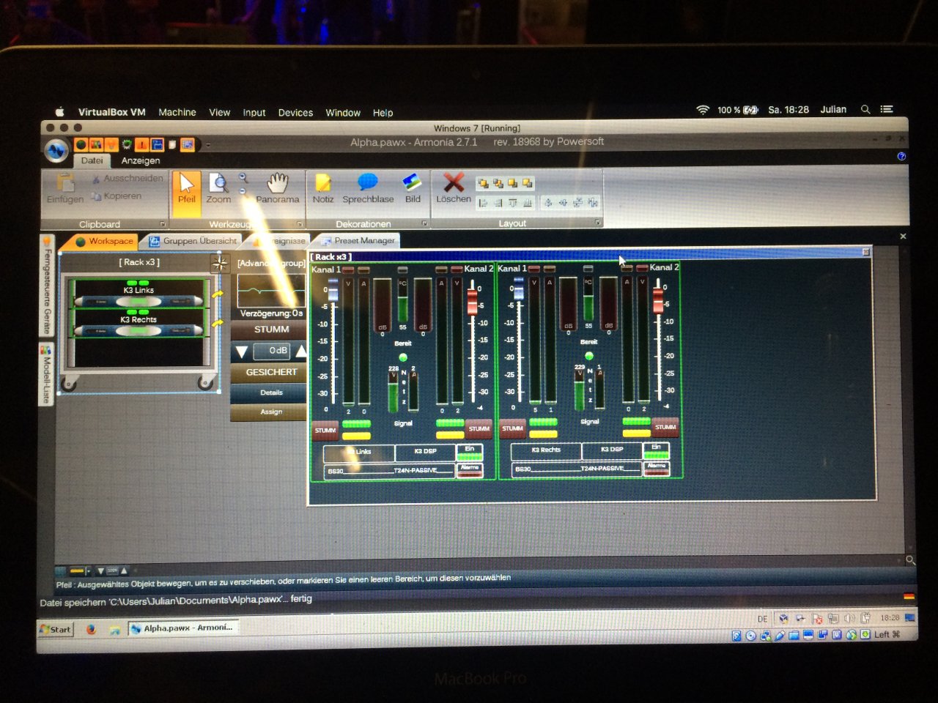This screenshot has width=938, height=703.
Task: Add a Notiz sticky note
Action: tap(322, 188)
